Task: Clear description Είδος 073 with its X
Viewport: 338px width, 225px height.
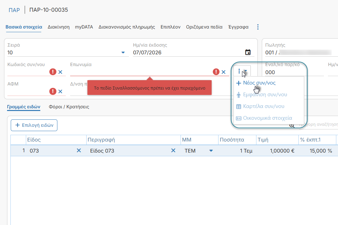Action: 173,151
